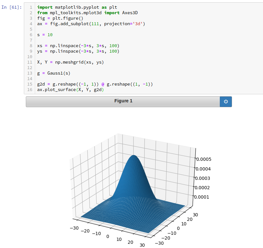Click line number 16 in the gutter

tap(31, 89)
